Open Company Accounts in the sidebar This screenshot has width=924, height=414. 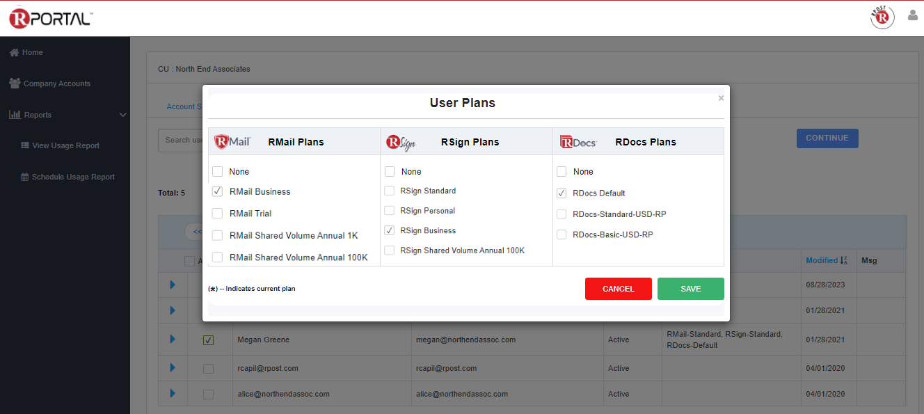tap(56, 83)
